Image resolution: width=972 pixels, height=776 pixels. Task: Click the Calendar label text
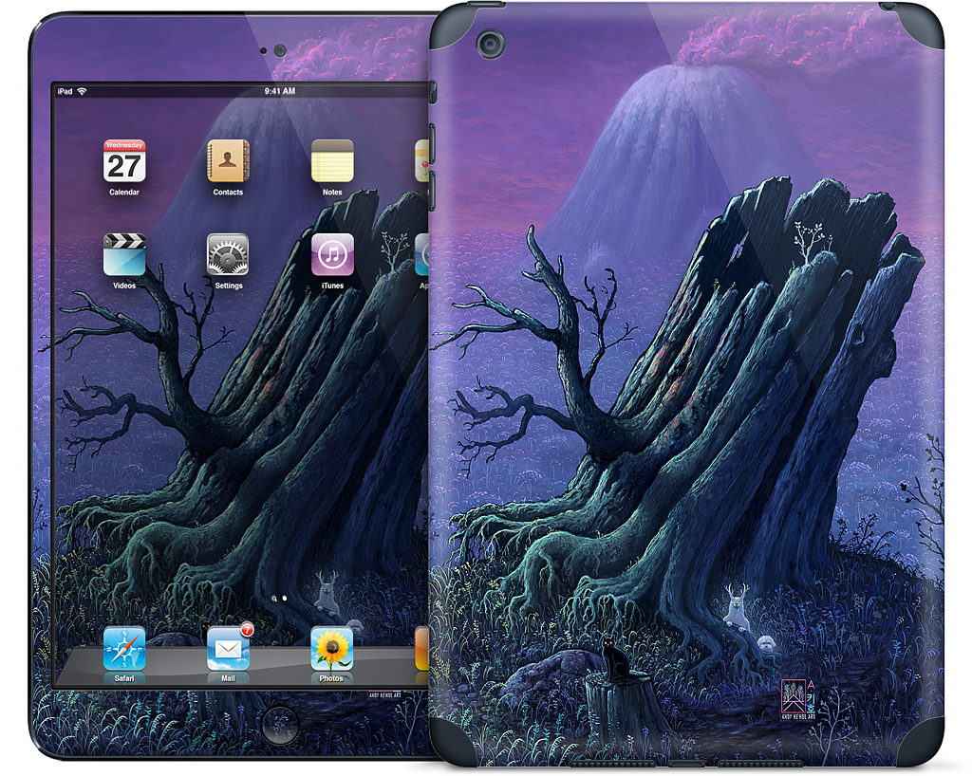click(124, 193)
